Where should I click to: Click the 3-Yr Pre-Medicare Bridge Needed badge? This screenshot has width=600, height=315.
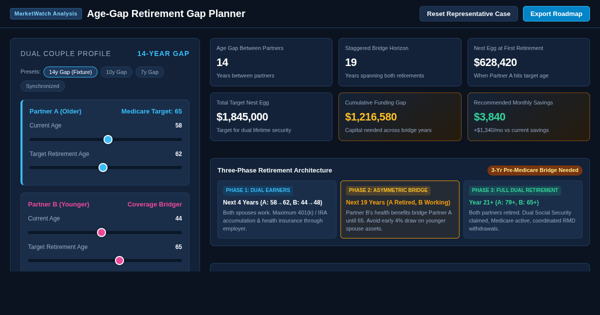pos(535,170)
